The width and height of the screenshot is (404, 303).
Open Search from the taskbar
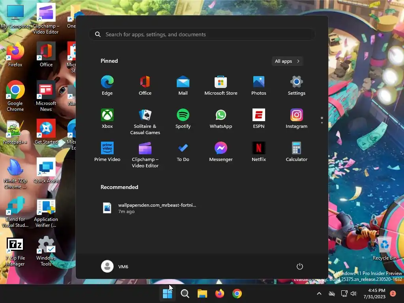(185, 294)
